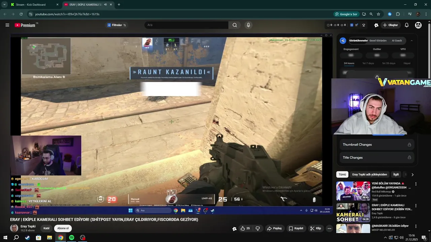Viewport: 431px width, 242px height.
Task: Click the vidIQ icon left of the like button
Action: pos(234,229)
